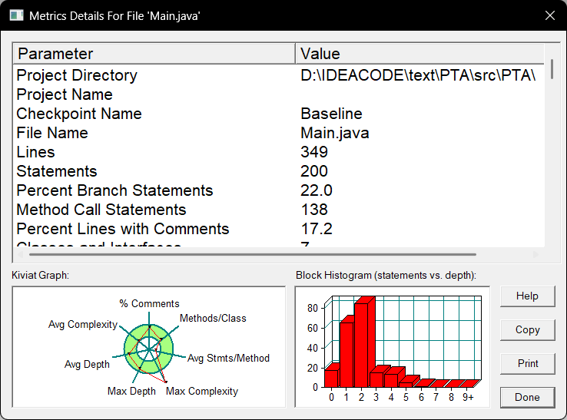
Task: Select the Method Call Statements row
Action: [278, 210]
